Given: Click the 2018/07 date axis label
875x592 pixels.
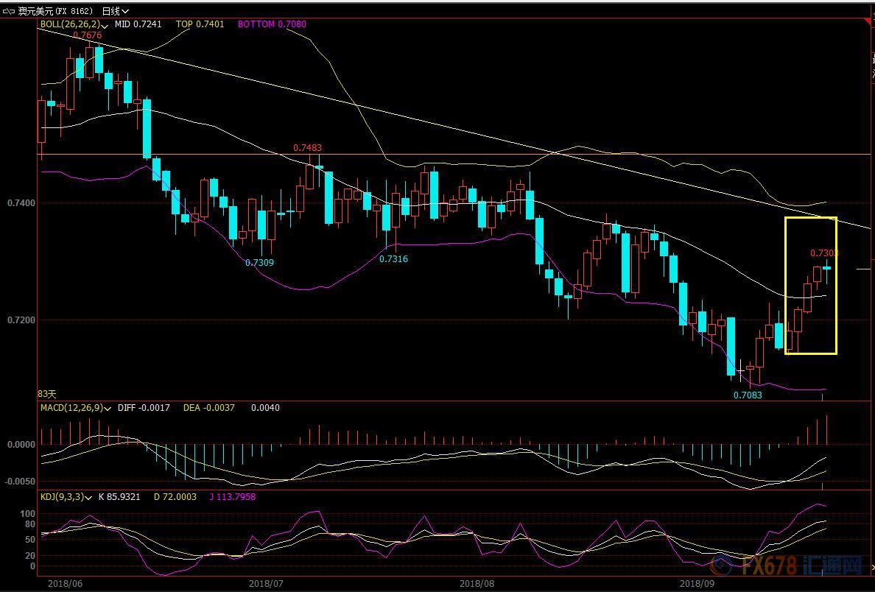Looking at the screenshot, I should (266, 584).
